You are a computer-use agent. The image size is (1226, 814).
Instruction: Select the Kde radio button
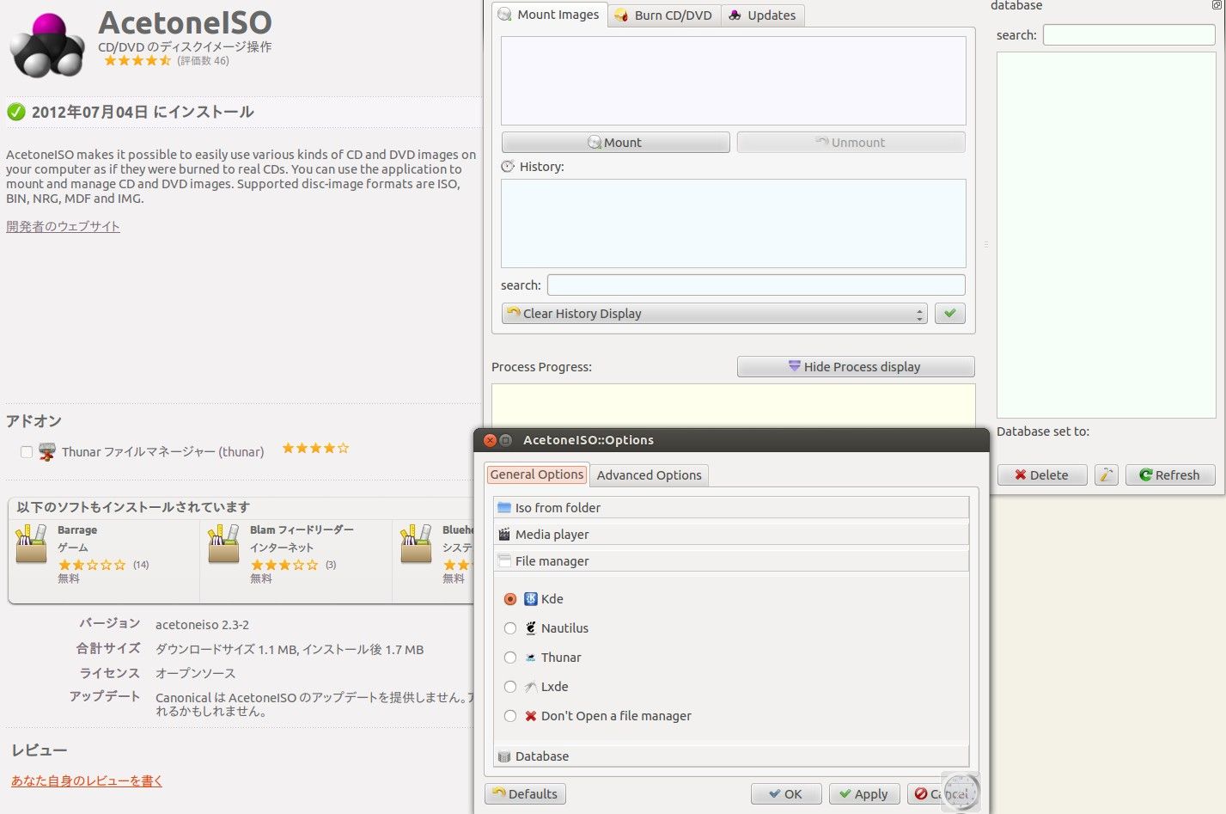(510, 599)
